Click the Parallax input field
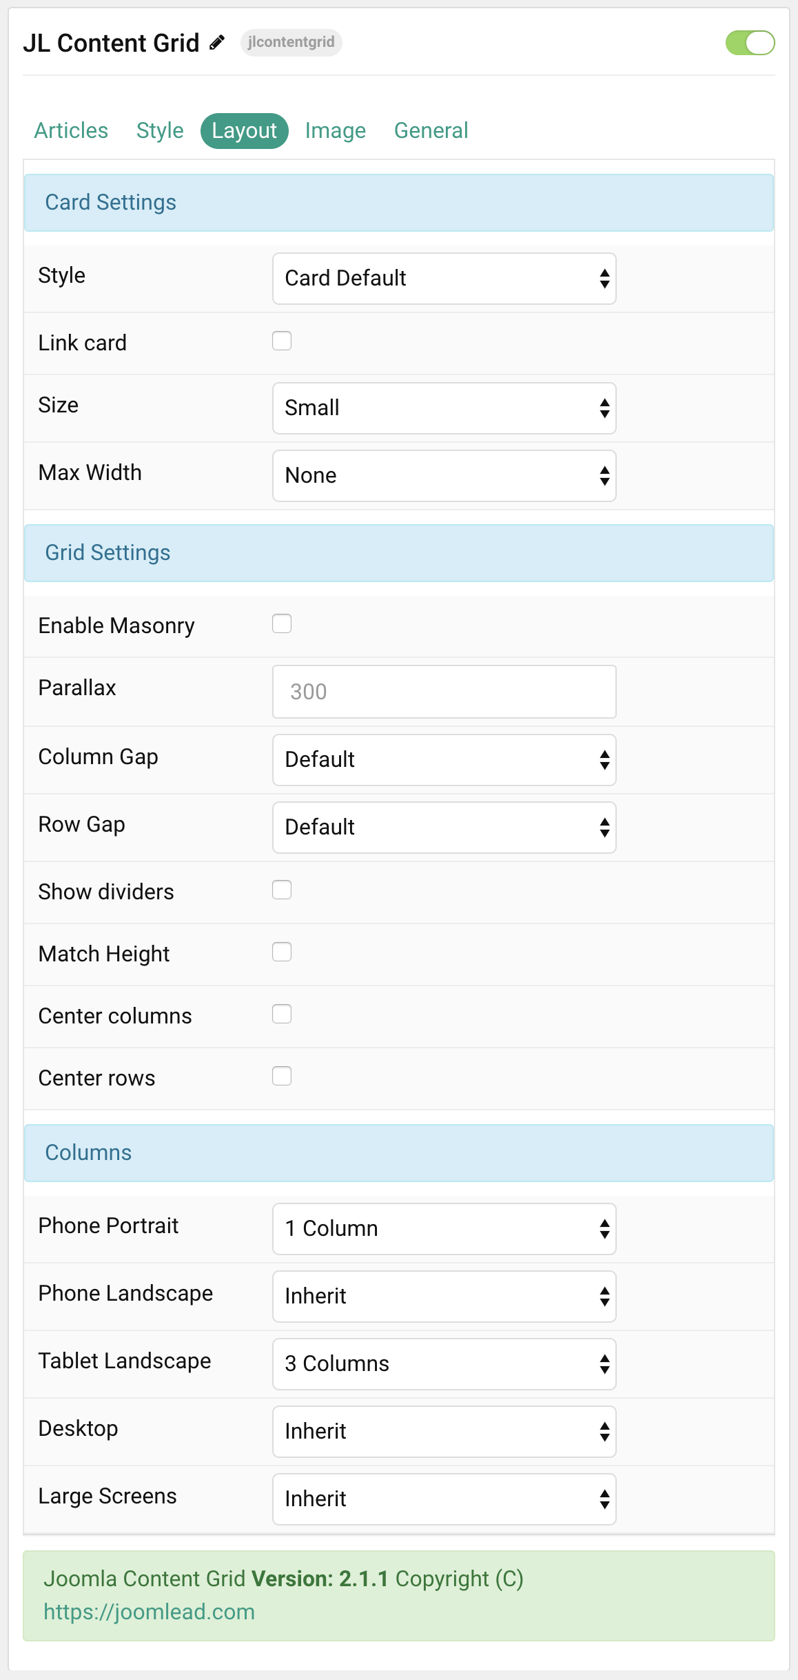The height and width of the screenshot is (1680, 798). click(444, 691)
